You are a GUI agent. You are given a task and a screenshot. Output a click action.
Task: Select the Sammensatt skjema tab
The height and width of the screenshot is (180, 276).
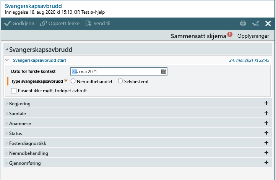point(198,36)
